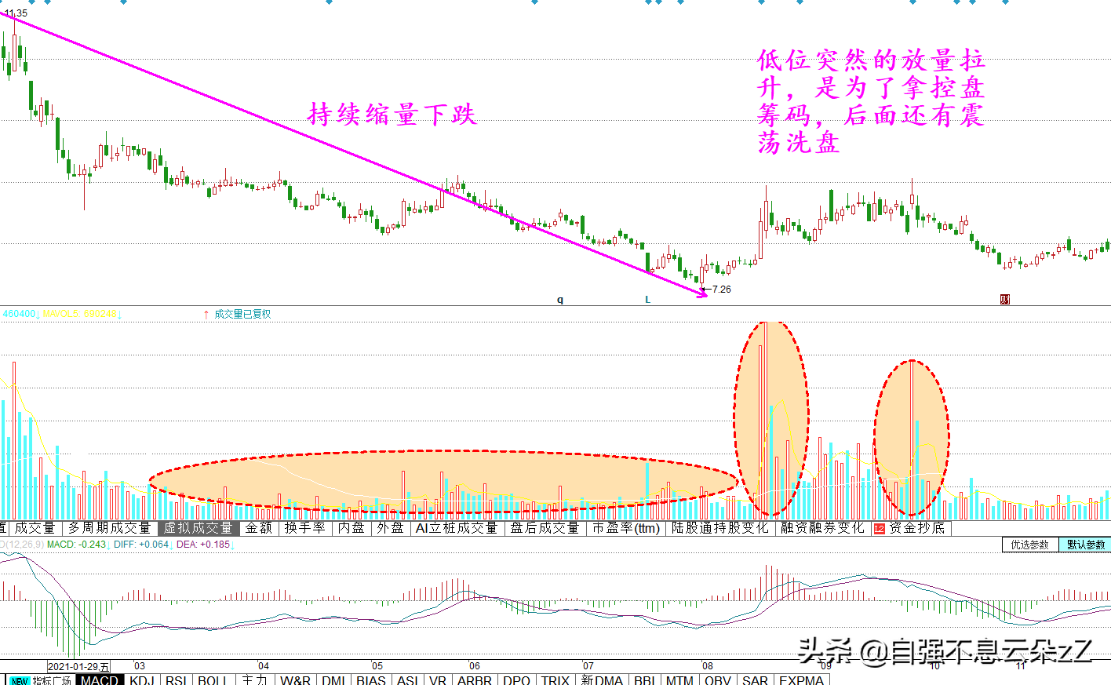This screenshot has width=1111, height=685.
Task: Click the 成交量已复权 label
Action: tap(242, 314)
